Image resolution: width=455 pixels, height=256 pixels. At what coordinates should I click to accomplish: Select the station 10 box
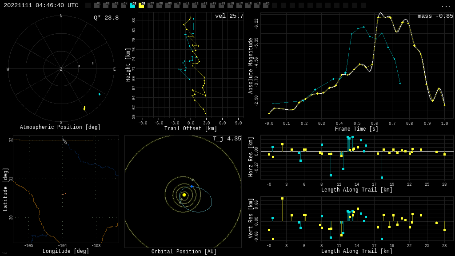(x=177, y=5)
